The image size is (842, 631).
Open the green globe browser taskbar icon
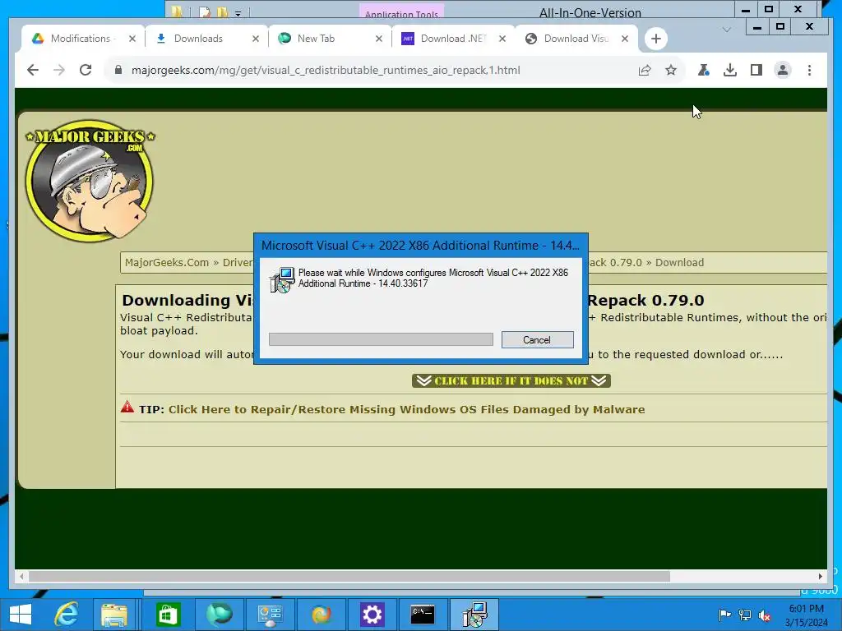[219, 615]
